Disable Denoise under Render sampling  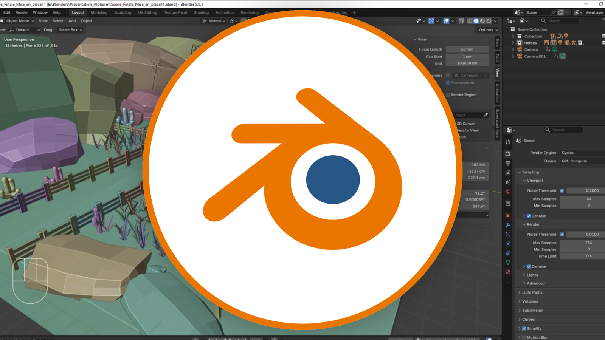click(x=529, y=267)
